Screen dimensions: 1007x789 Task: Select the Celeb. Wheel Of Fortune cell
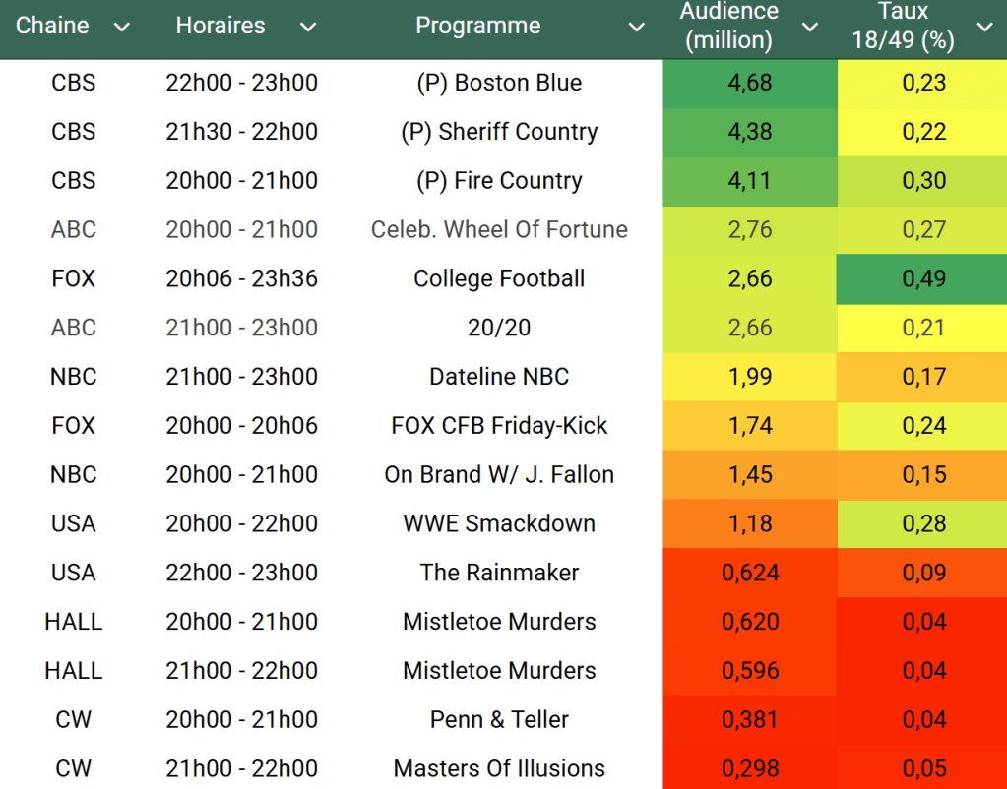point(499,229)
